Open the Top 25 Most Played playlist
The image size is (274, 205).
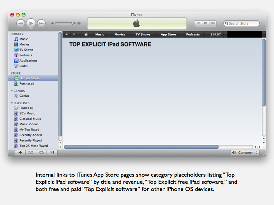(33, 146)
